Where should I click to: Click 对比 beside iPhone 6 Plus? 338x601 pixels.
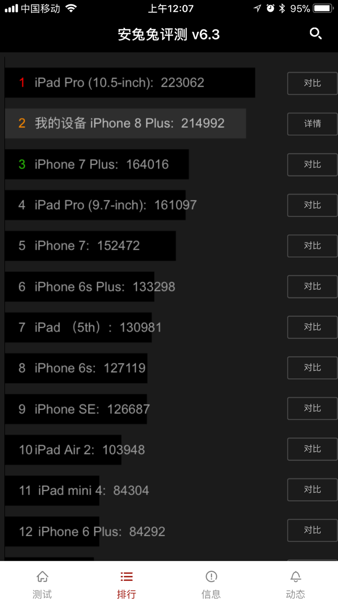click(312, 531)
